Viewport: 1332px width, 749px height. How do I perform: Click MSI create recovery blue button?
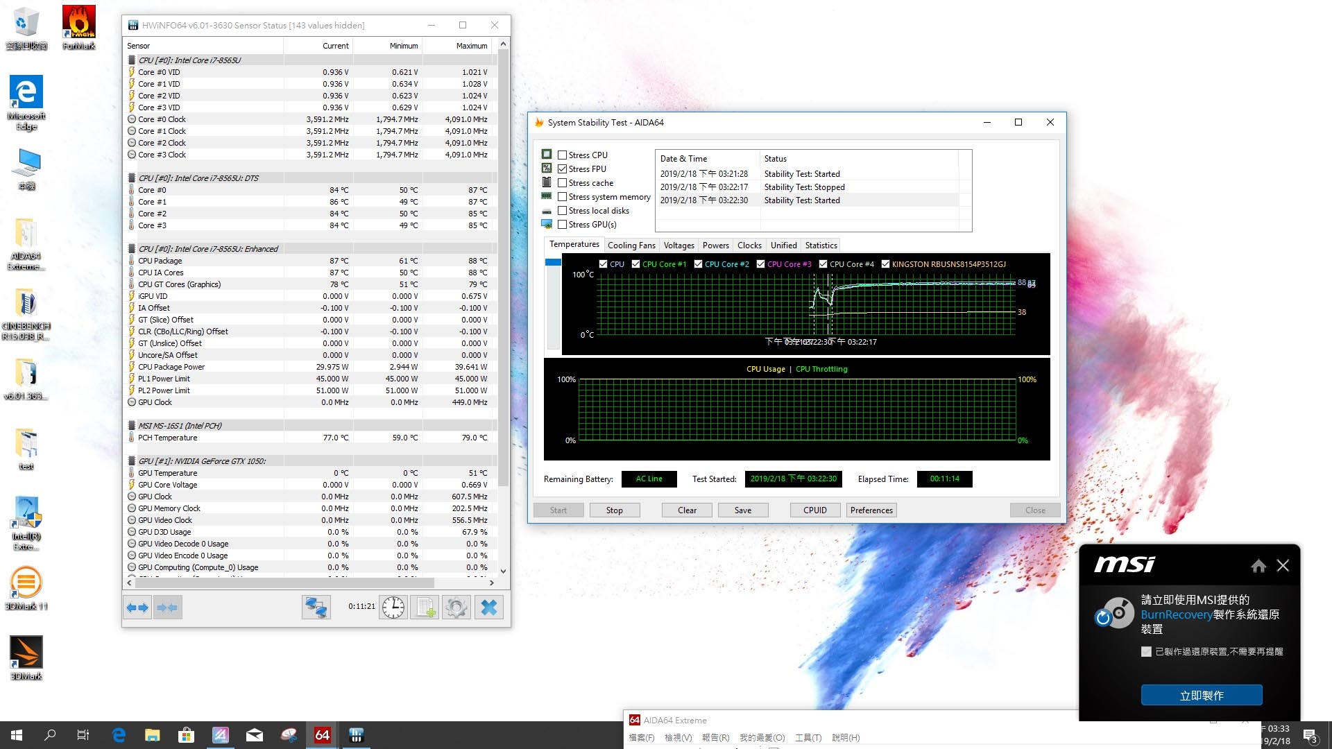(1202, 696)
